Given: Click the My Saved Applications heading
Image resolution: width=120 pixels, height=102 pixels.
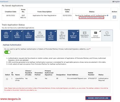Looking at the screenshot, I should click(x=12, y=6).
